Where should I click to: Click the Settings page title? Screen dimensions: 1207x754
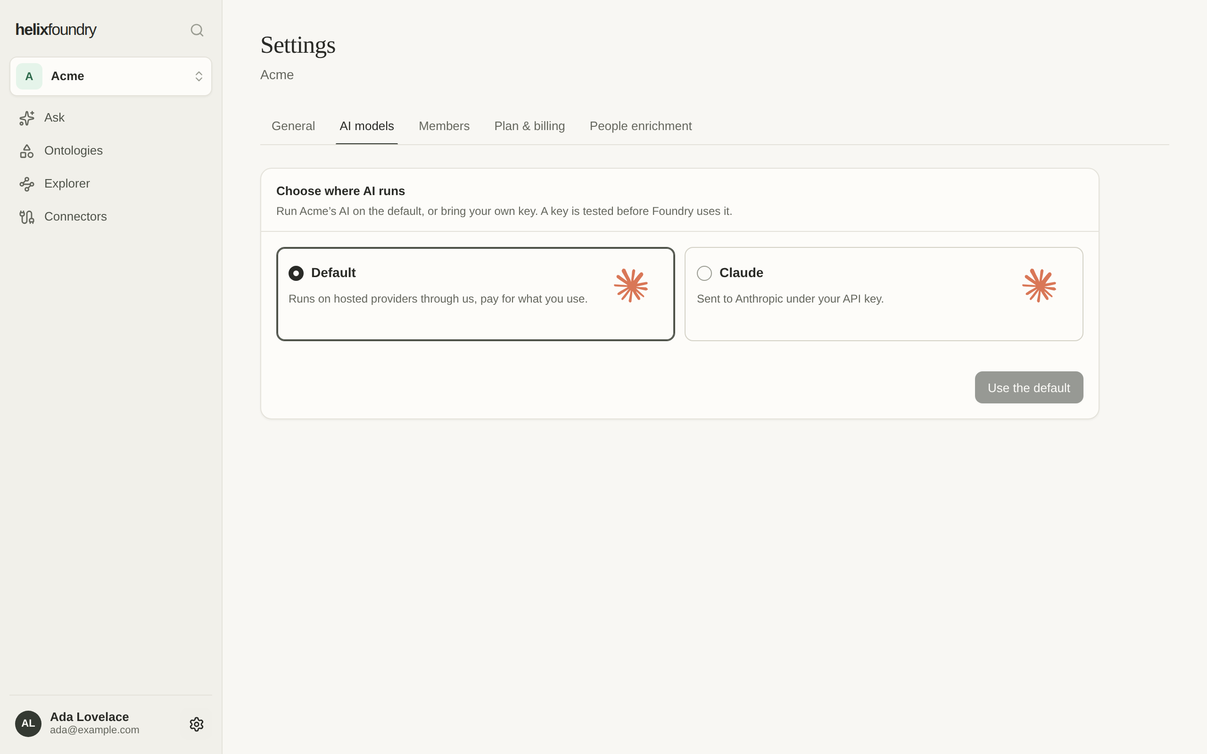click(298, 45)
